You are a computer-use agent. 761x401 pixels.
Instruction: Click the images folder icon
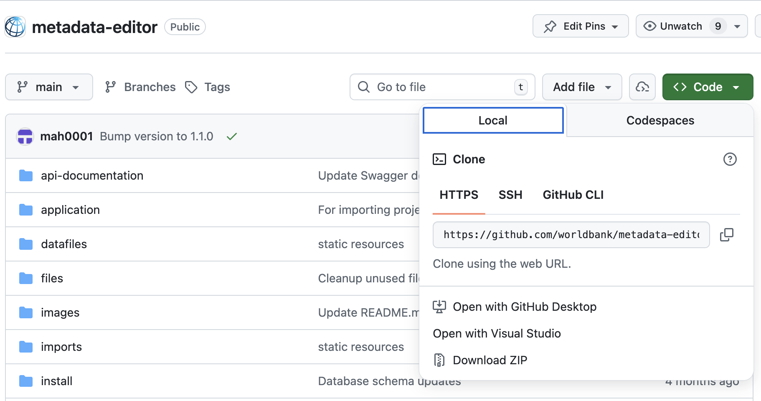click(25, 312)
